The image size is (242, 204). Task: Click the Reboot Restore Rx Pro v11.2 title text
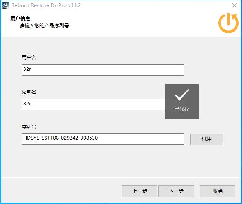(x=46, y=5)
